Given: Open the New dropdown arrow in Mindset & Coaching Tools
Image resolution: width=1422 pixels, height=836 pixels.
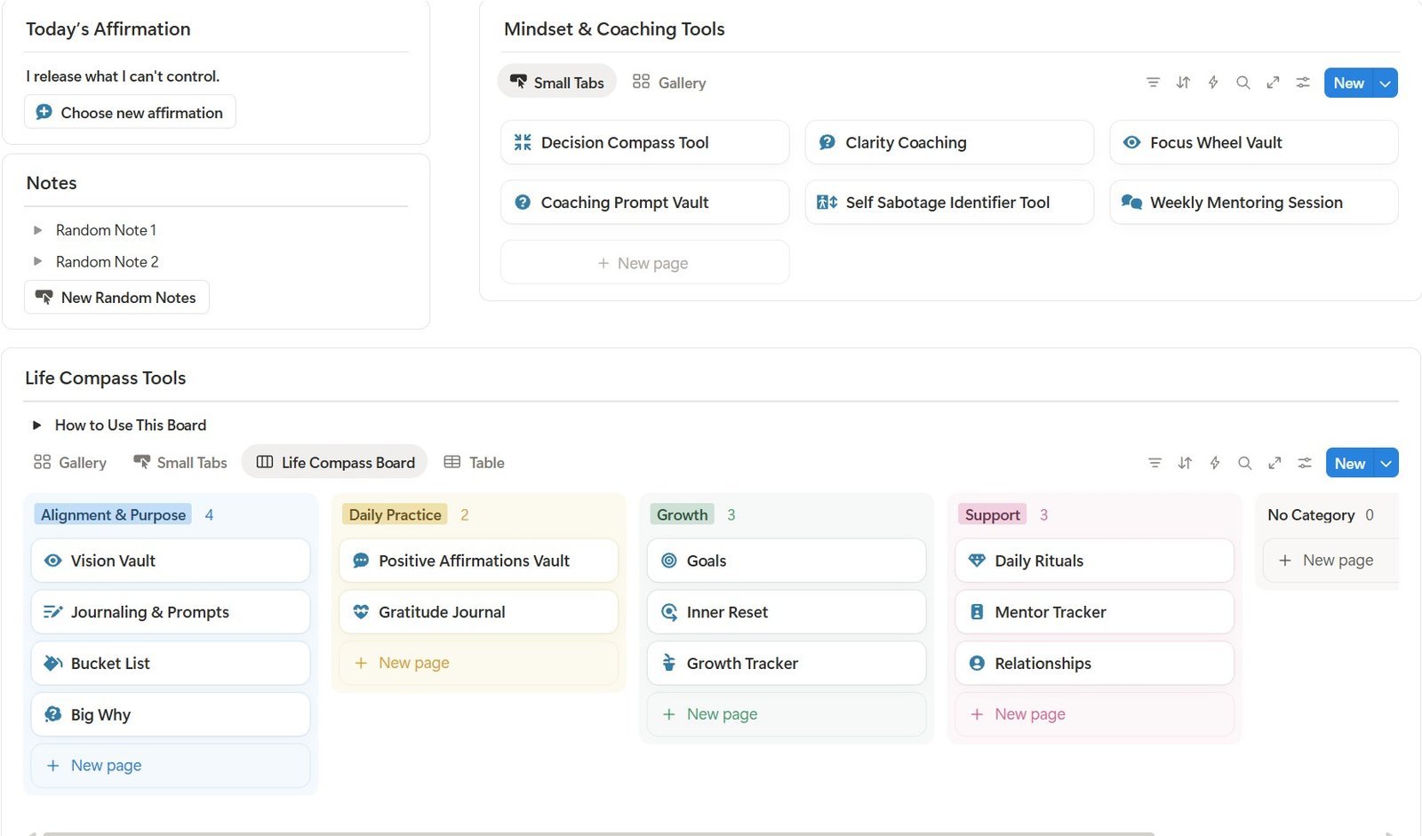Looking at the screenshot, I should (x=1385, y=84).
